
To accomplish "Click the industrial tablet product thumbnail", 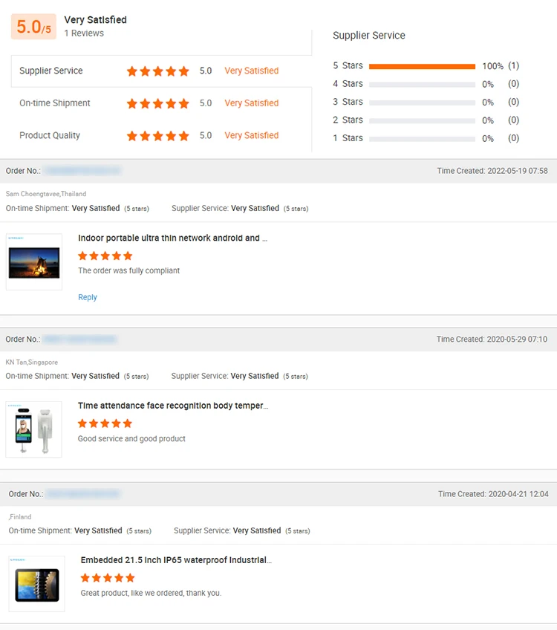I will click(37, 584).
